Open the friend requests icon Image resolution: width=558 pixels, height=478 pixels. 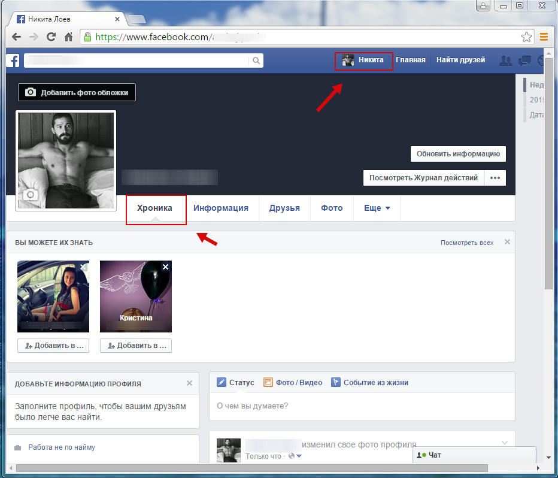coord(506,60)
